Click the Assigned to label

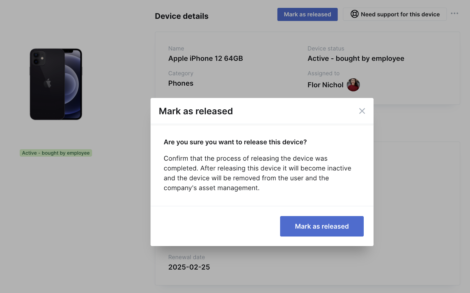pos(323,73)
